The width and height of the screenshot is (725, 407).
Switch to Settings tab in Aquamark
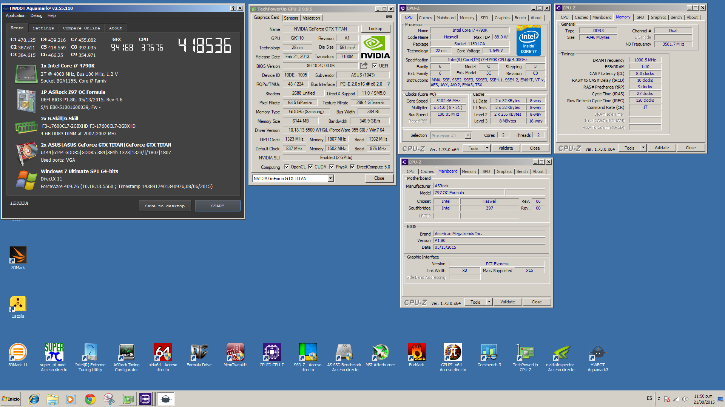click(43, 28)
